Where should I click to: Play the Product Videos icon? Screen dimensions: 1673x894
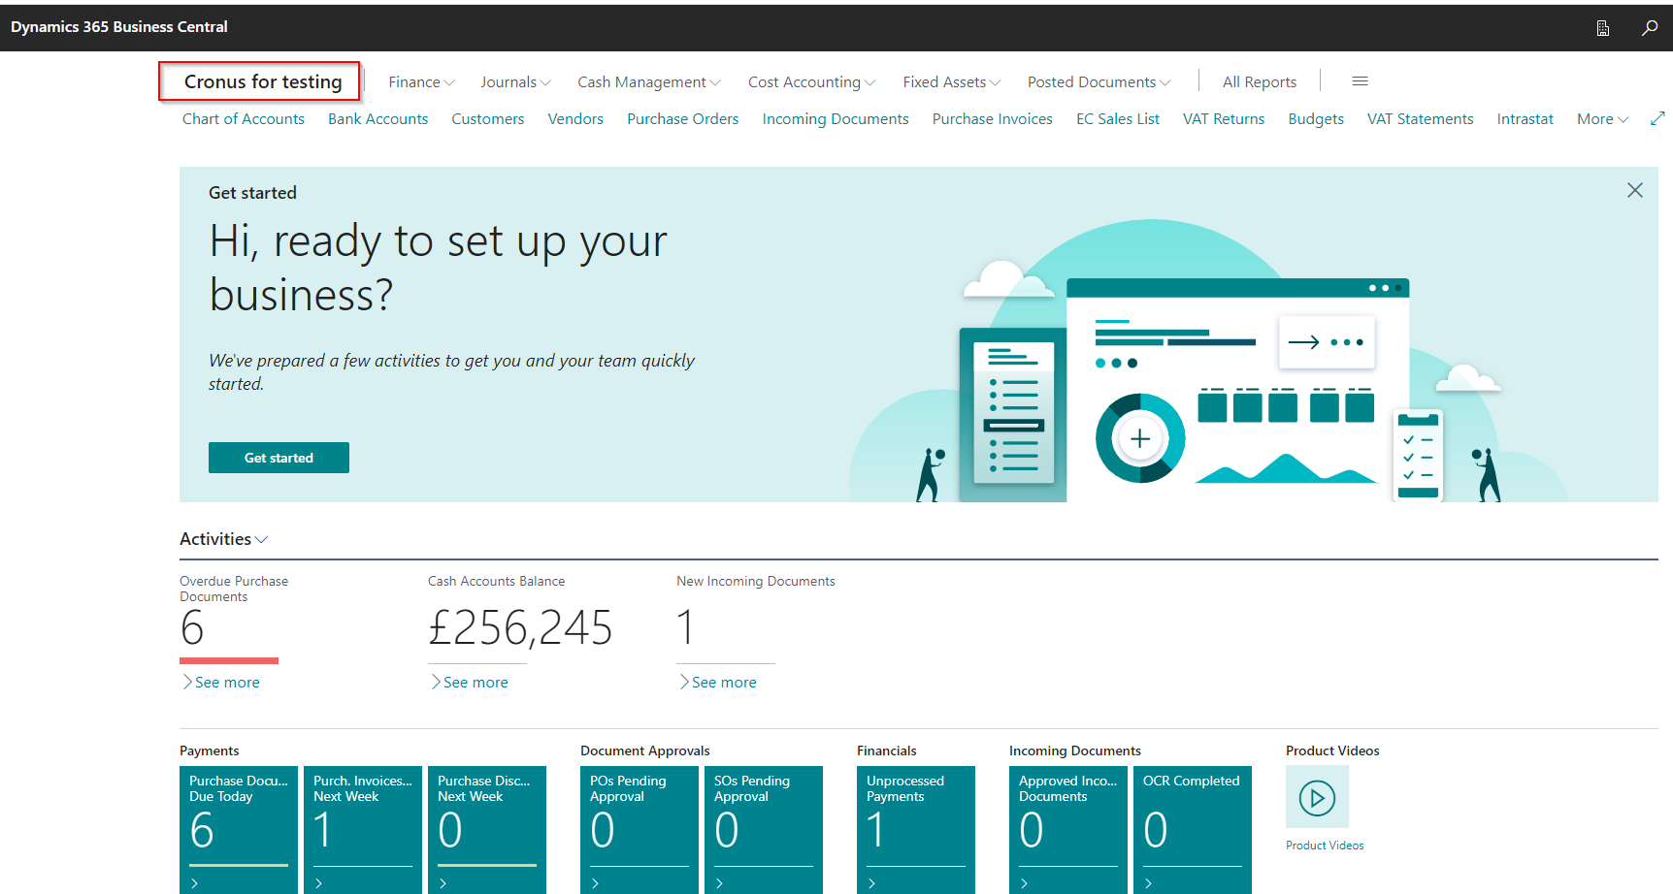(1317, 797)
